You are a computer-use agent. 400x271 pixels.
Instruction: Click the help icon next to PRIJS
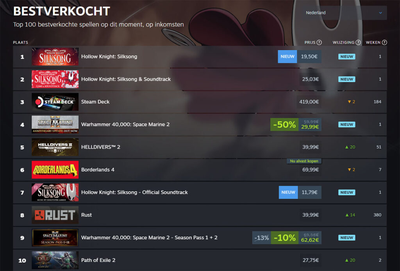click(x=319, y=43)
